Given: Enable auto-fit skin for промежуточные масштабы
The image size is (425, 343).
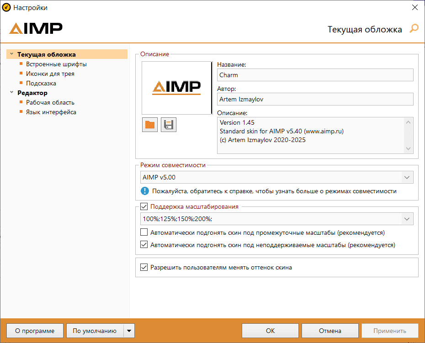Looking at the screenshot, I should pos(144,232).
